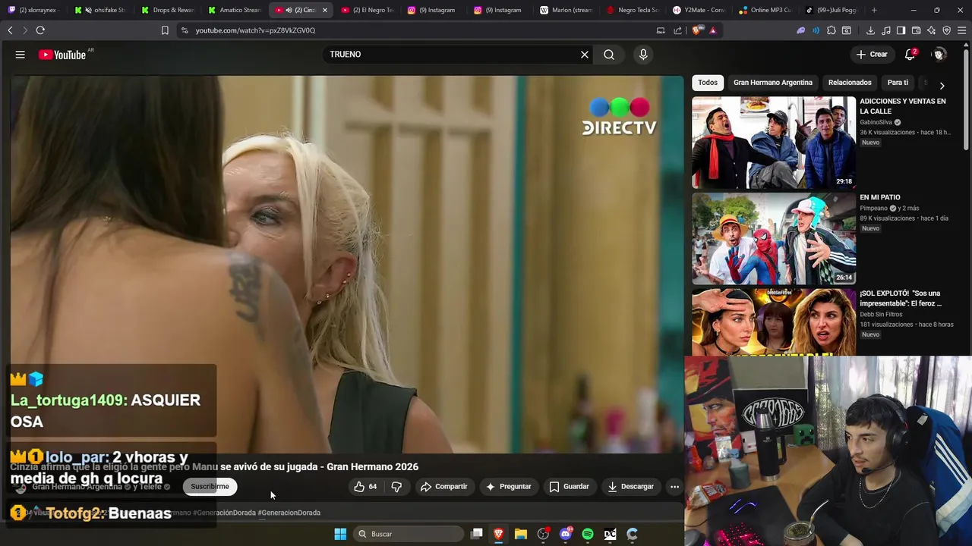This screenshot has width=972, height=546.
Task: Click the Descargar download button
Action: tap(631, 487)
